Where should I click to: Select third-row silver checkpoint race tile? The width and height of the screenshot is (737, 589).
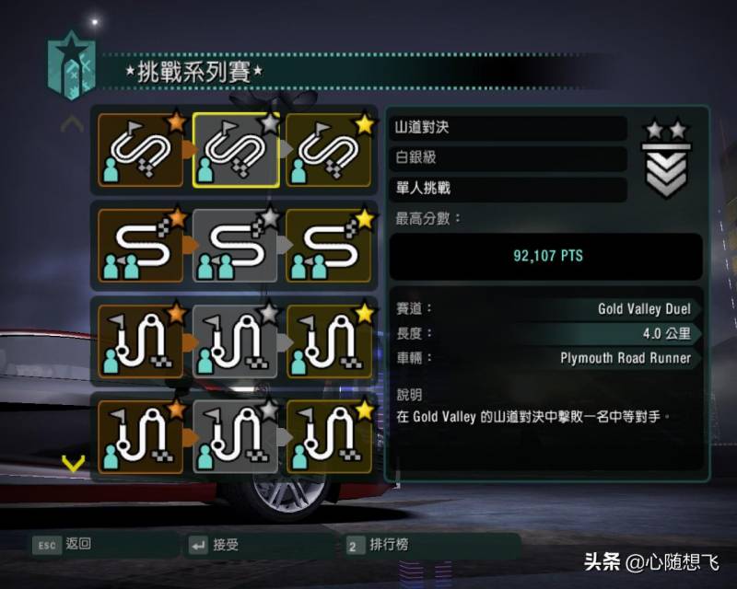click(x=235, y=341)
